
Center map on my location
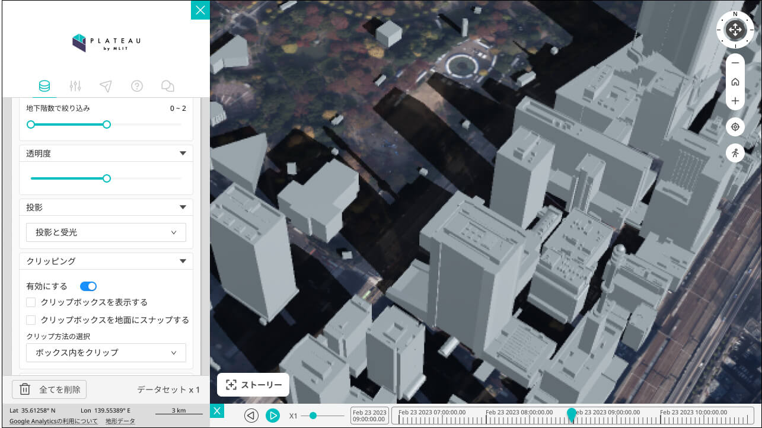(735, 127)
